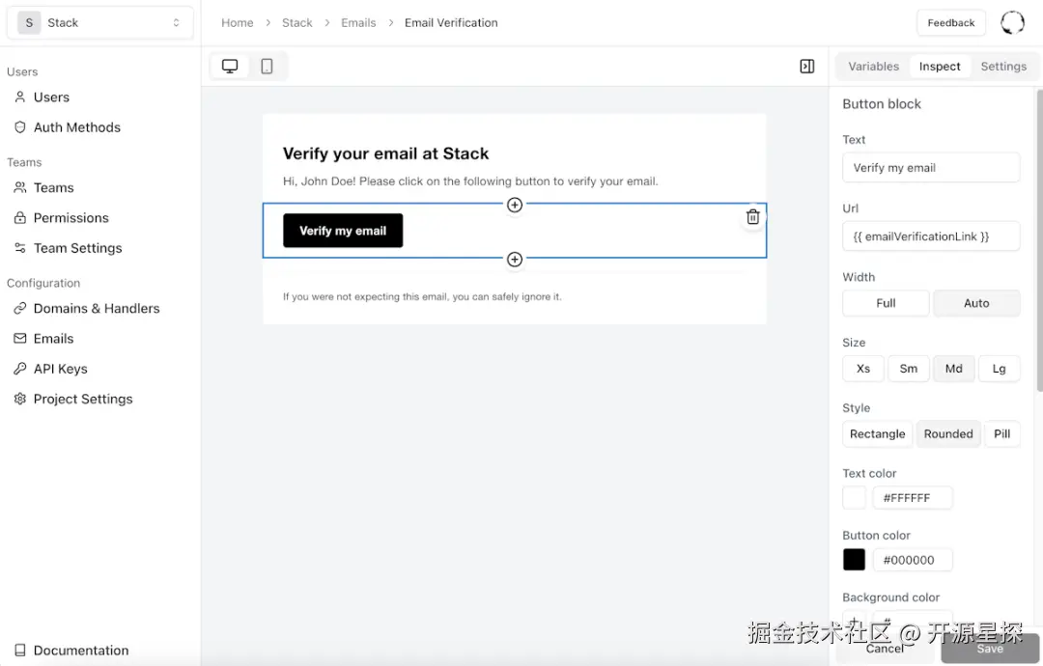
Task: Switch to mobile preview mode
Action: tap(267, 67)
